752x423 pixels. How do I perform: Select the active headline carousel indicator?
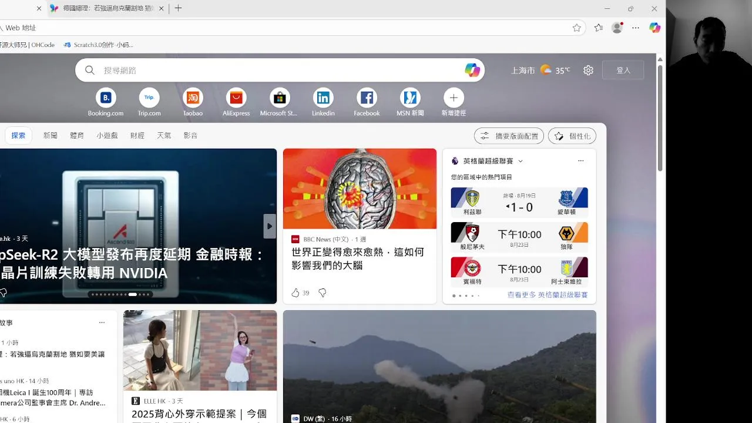(133, 294)
